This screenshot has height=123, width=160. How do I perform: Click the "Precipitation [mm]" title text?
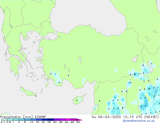[x=16, y=117]
